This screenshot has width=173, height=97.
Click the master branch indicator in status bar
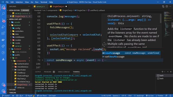point(6,96)
